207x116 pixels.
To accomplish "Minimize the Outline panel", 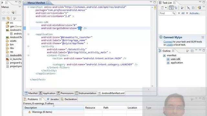I will coord(200,50).
